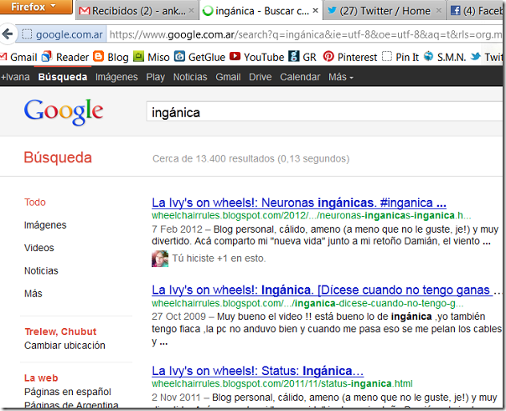Open the GetGlue bookmark
506x411 pixels.
click(x=199, y=57)
